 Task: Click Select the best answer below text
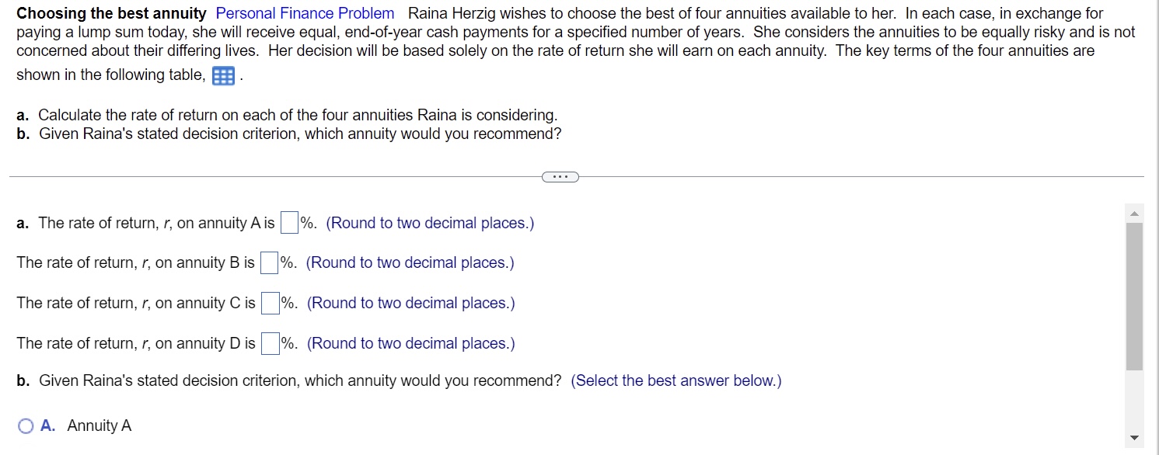(x=676, y=380)
